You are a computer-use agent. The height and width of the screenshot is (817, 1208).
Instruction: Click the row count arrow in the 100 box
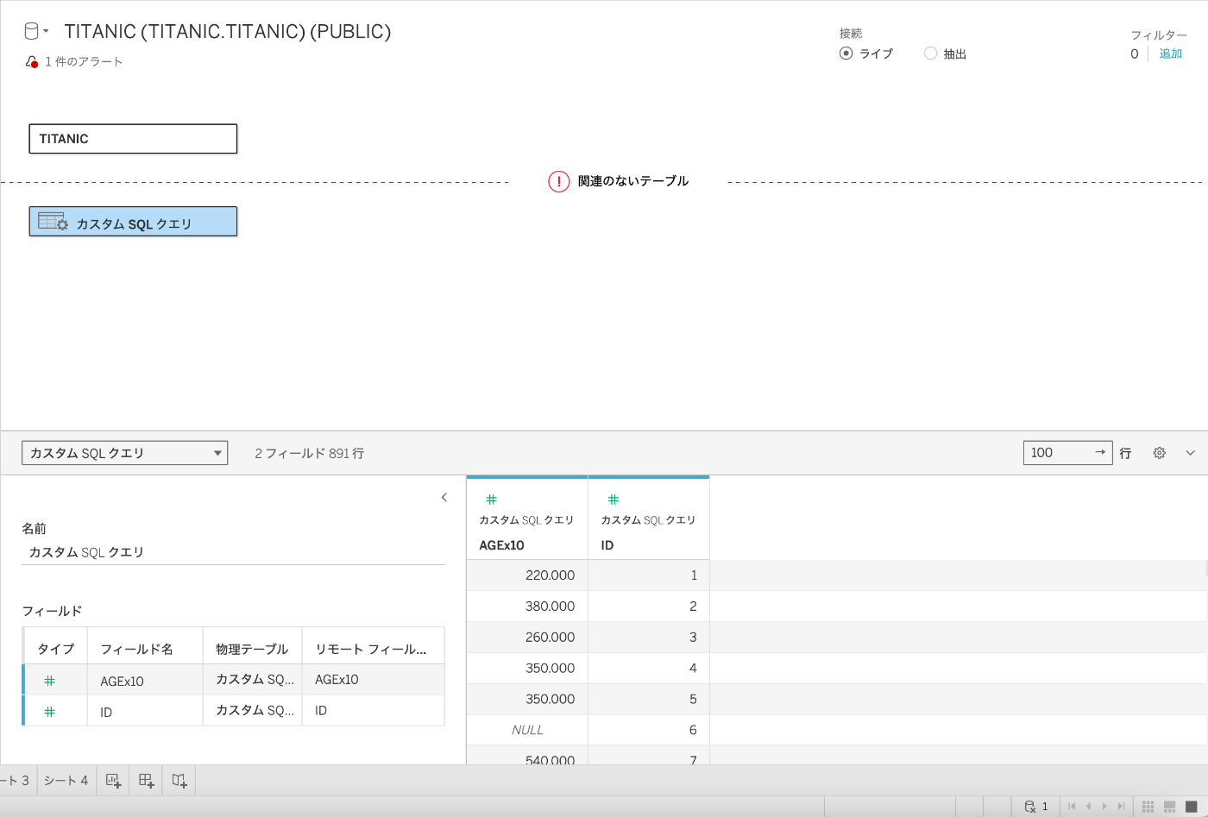coord(1100,453)
